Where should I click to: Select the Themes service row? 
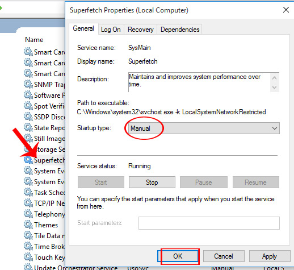[46, 225]
